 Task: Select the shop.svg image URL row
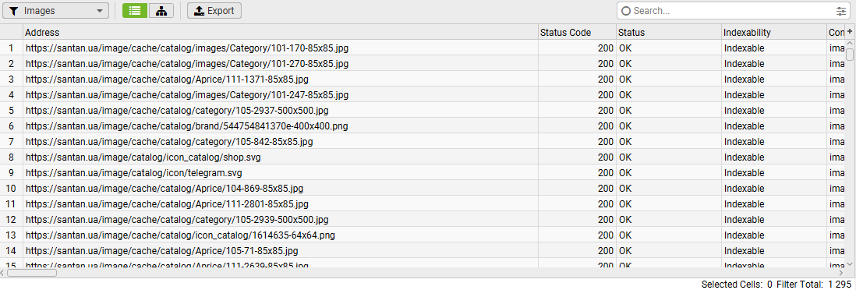pos(427,157)
